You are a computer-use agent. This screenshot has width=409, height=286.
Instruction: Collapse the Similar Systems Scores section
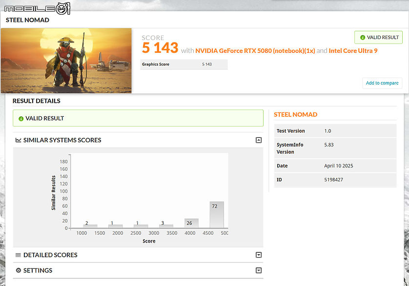tap(259, 140)
